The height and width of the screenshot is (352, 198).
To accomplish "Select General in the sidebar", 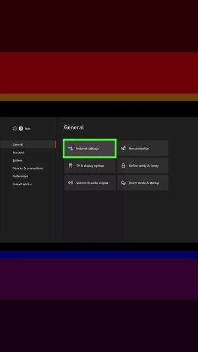I will 28,145.
